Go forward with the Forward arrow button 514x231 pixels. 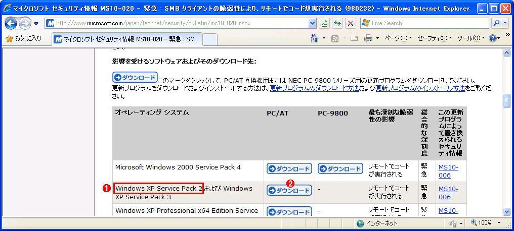[25, 23]
